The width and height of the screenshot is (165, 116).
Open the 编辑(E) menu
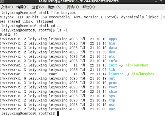tap(22, 7)
